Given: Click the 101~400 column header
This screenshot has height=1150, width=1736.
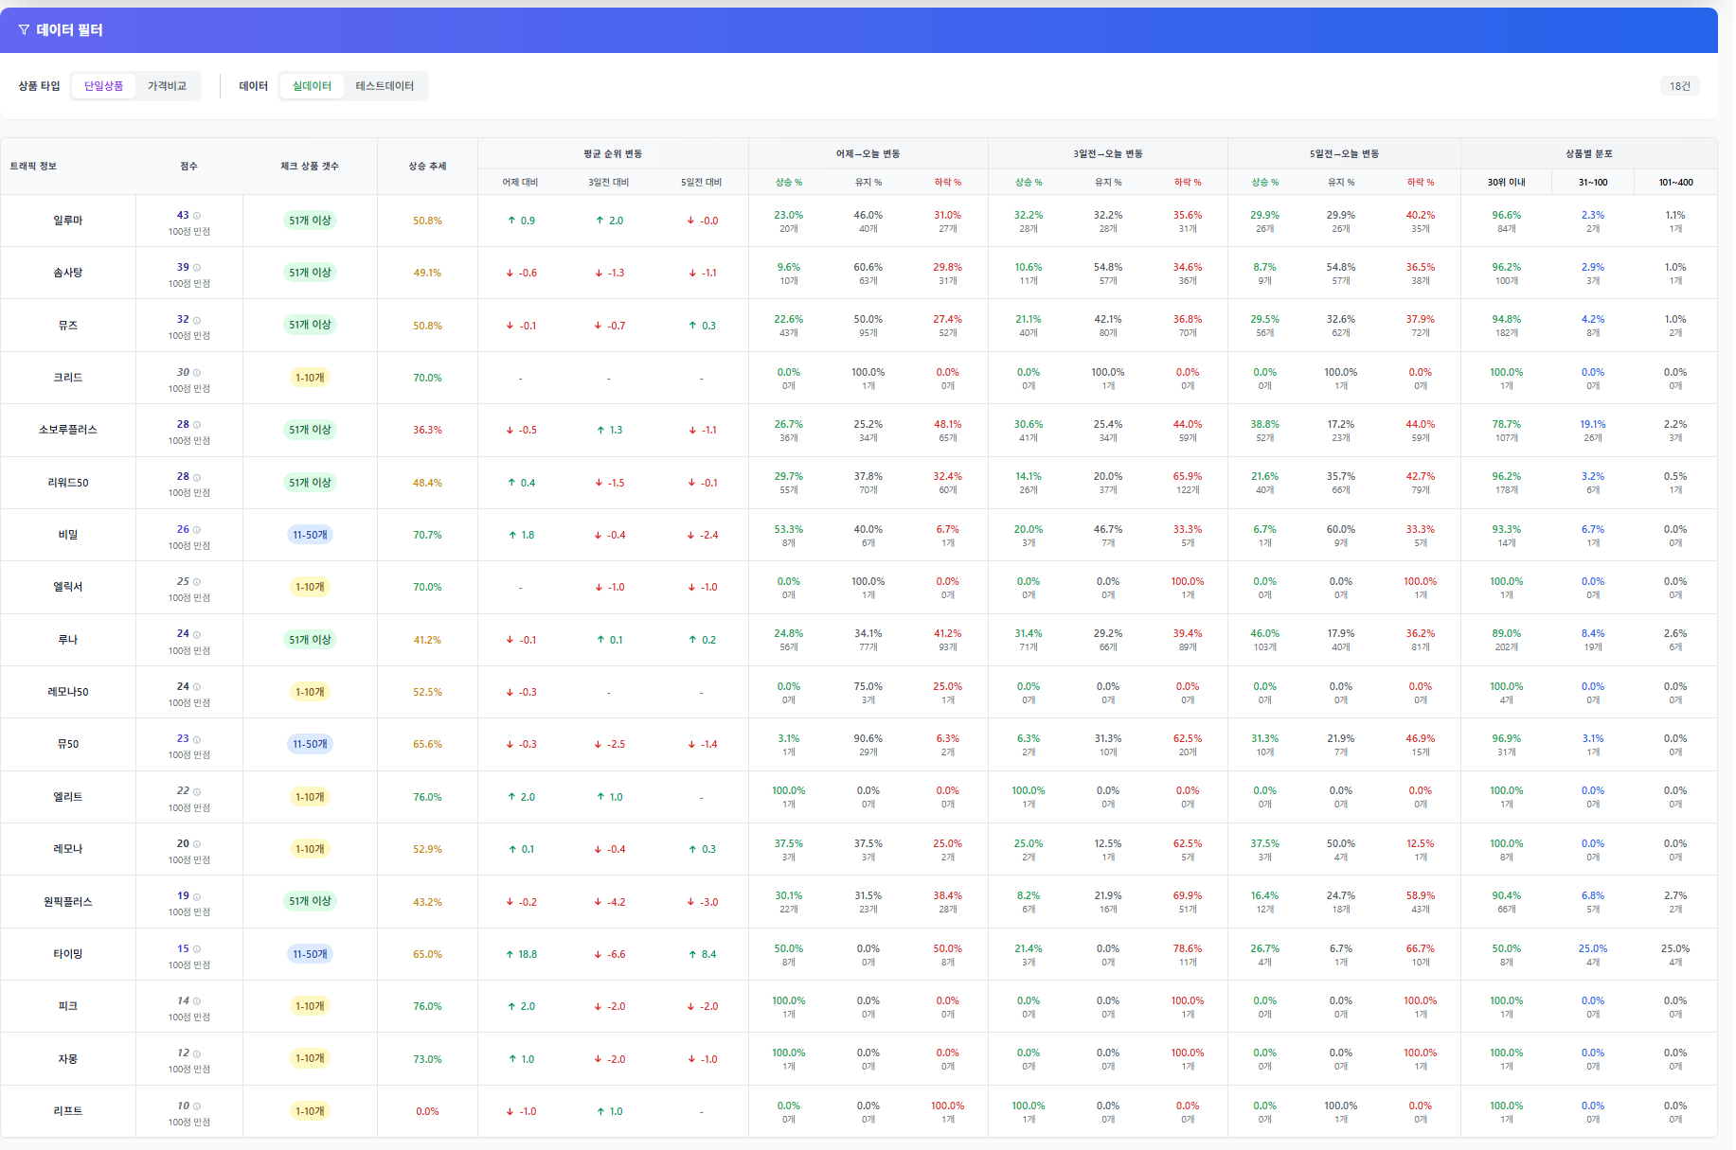Looking at the screenshot, I should (1675, 182).
